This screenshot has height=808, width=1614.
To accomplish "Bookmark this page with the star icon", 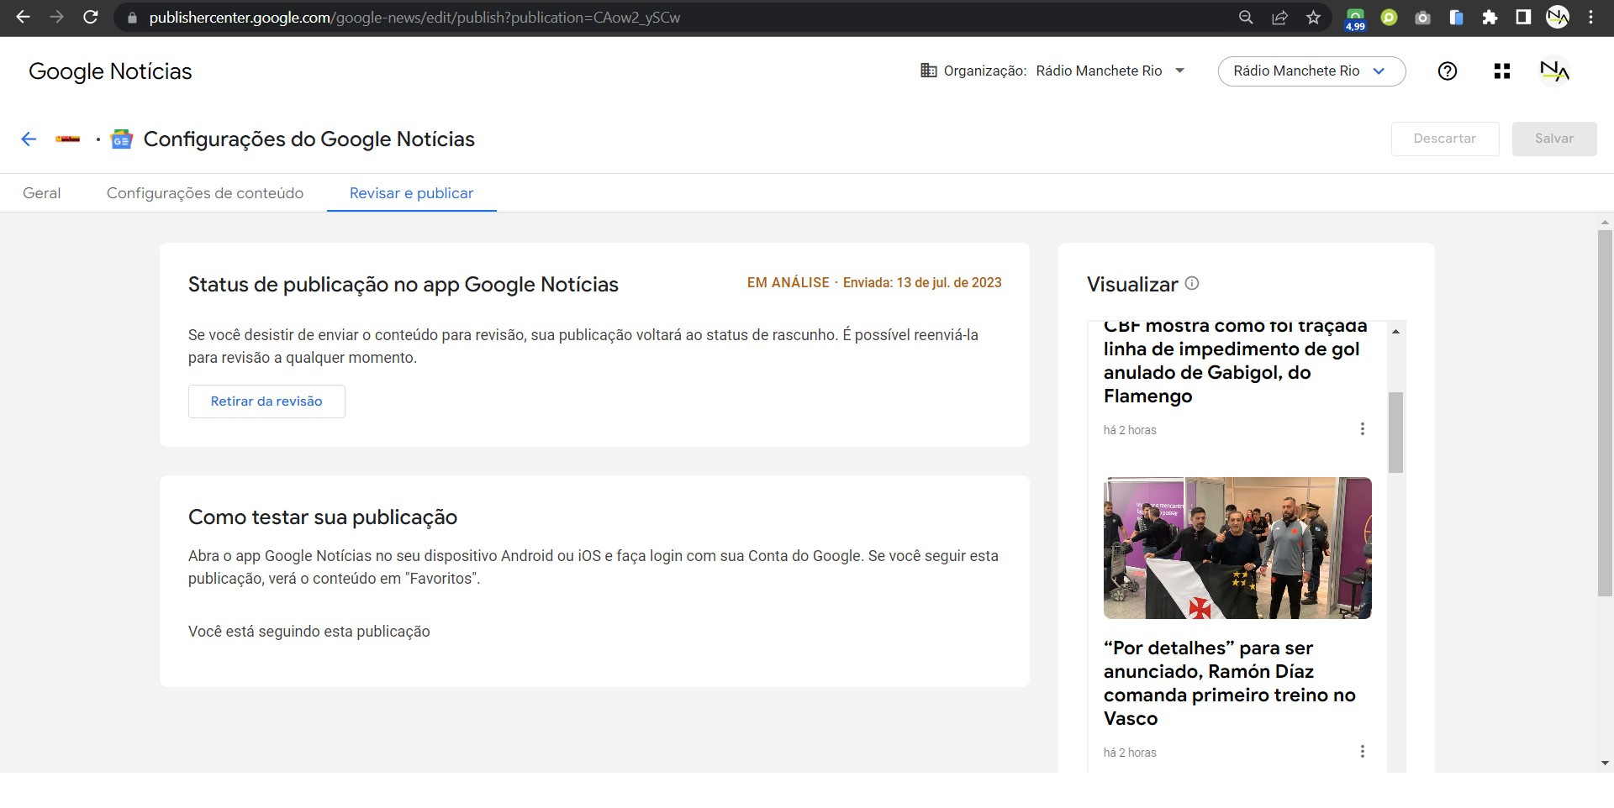I will tap(1313, 18).
